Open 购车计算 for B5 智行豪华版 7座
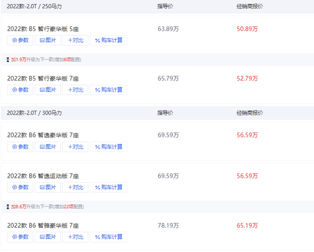The width and height of the screenshot is (314, 252). 108,90
